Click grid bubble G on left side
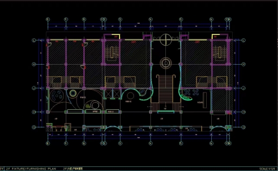Screen dimensions: 278x171 [x=34, y=127]
